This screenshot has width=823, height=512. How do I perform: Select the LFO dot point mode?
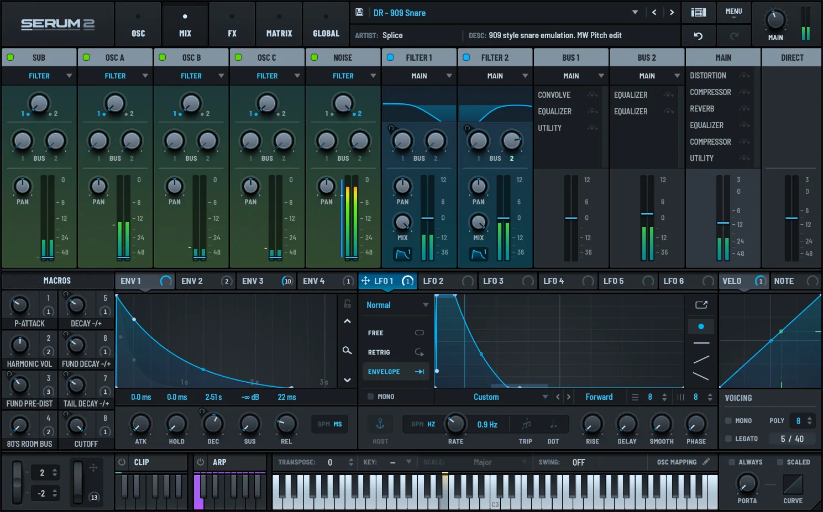[x=701, y=326]
